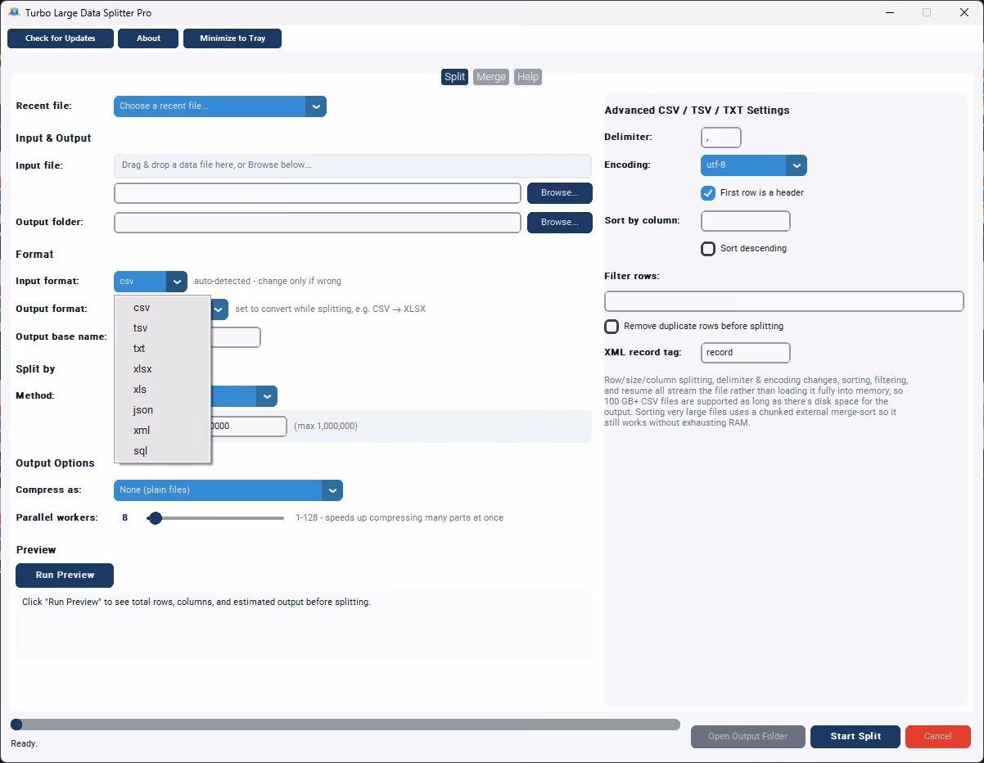Click the Delimiter field
Screen dimensions: 984x763
(x=721, y=138)
